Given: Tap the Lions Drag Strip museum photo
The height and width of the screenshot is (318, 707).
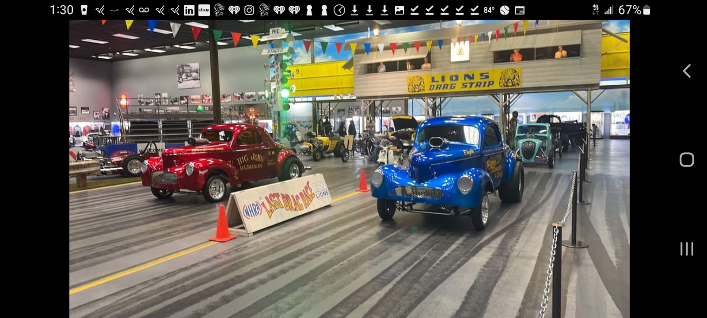Looking at the screenshot, I should [350, 169].
